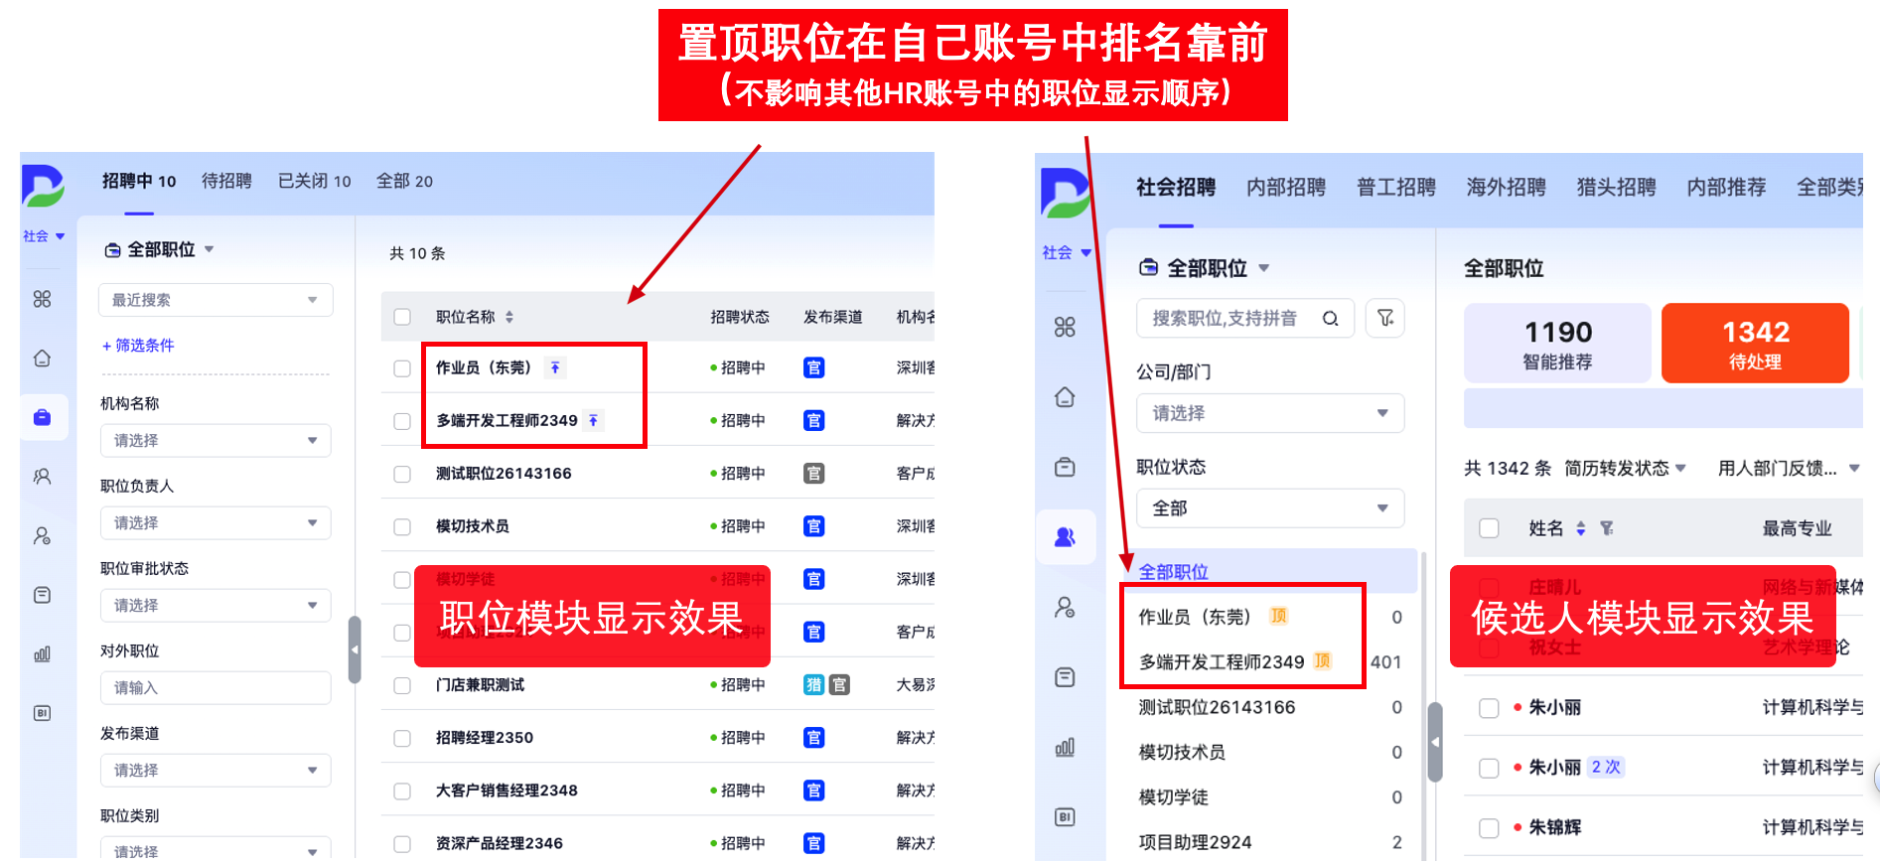Click the 顶 pinned badge next to 作业员（东莞） in right list
Image resolution: width=1880 pixels, height=864 pixels.
pos(1278,616)
